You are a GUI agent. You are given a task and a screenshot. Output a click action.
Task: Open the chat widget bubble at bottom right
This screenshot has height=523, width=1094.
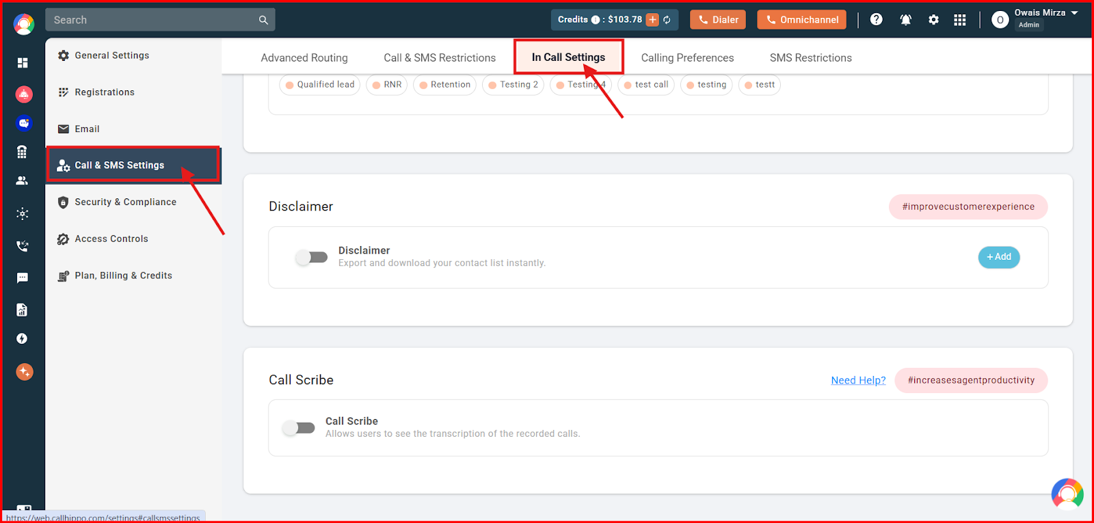pyautogui.click(x=1067, y=494)
